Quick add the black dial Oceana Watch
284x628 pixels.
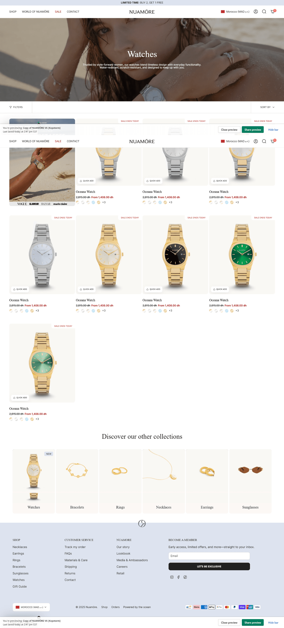coord(153,289)
